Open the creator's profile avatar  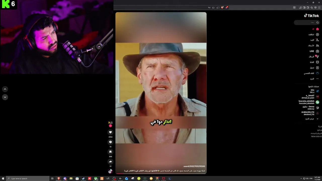pyautogui.click(x=110, y=123)
